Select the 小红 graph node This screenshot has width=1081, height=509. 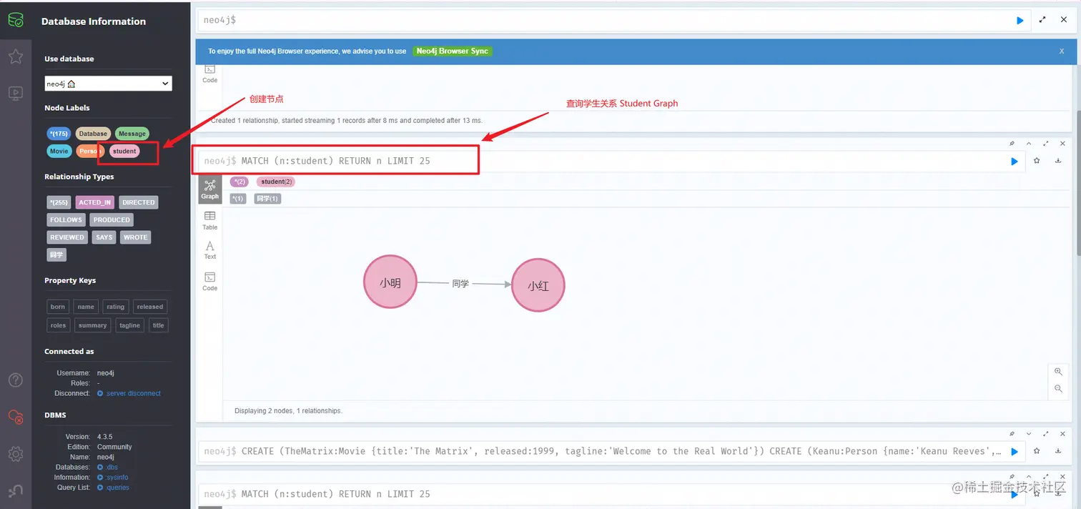point(538,285)
